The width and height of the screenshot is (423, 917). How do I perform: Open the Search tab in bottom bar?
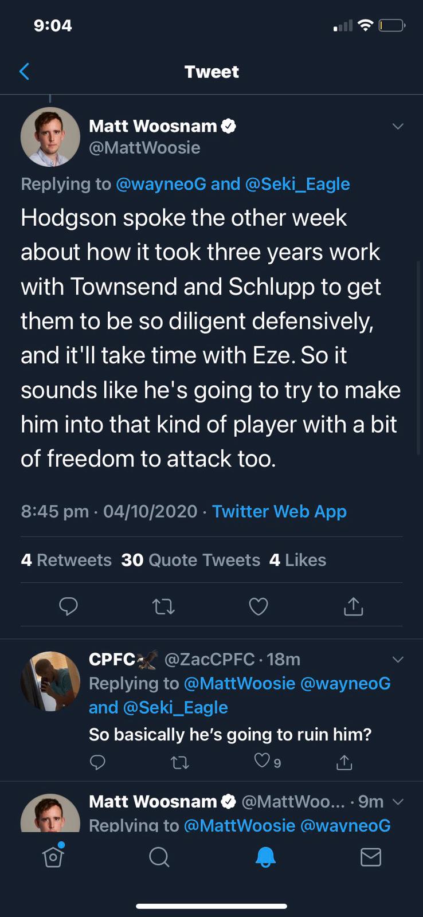[159, 857]
